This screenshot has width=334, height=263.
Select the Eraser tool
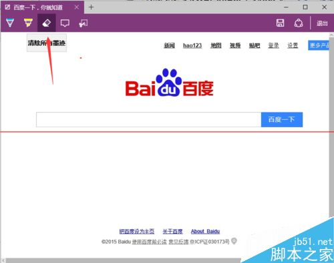tap(47, 23)
